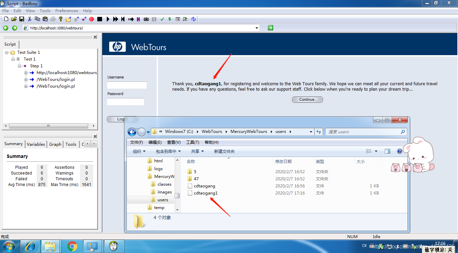Image resolution: width=458 pixels, height=253 pixels.
Task: Click the black Stop square button
Action: pyautogui.click(x=100, y=19)
